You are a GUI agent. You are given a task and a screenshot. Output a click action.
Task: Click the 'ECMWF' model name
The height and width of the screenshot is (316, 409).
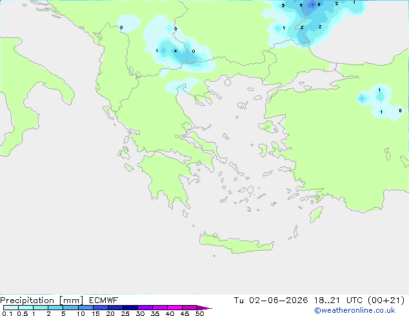(x=103, y=301)
